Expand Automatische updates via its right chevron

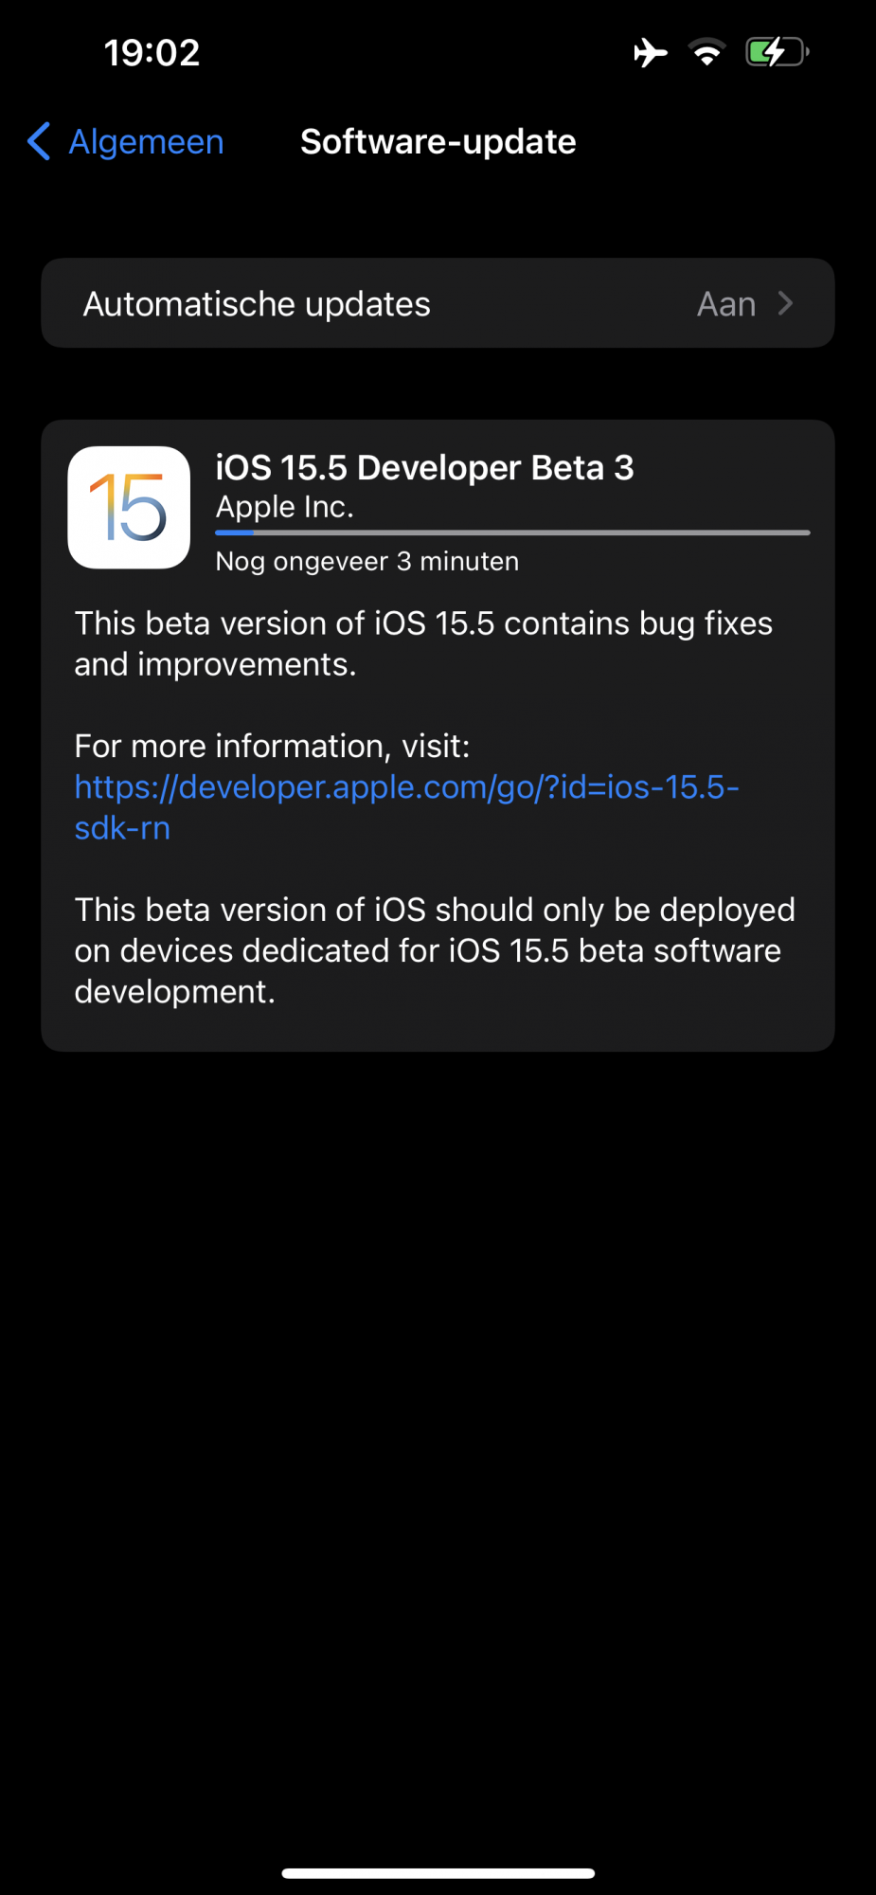click(785, 304)
